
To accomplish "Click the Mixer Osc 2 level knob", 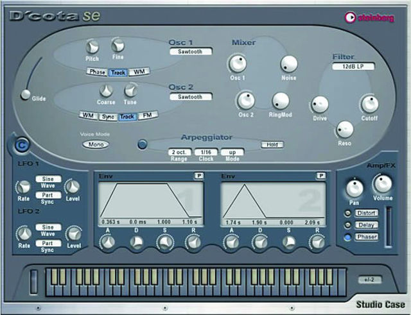I will pyautogui.click(x=246, y=101).
